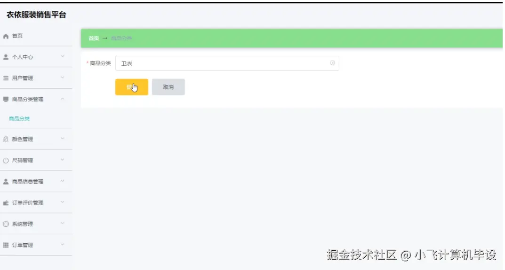Click the 商品分类 field label
The width and height of the screenshot is (505, 270).
tap(100, 63)
